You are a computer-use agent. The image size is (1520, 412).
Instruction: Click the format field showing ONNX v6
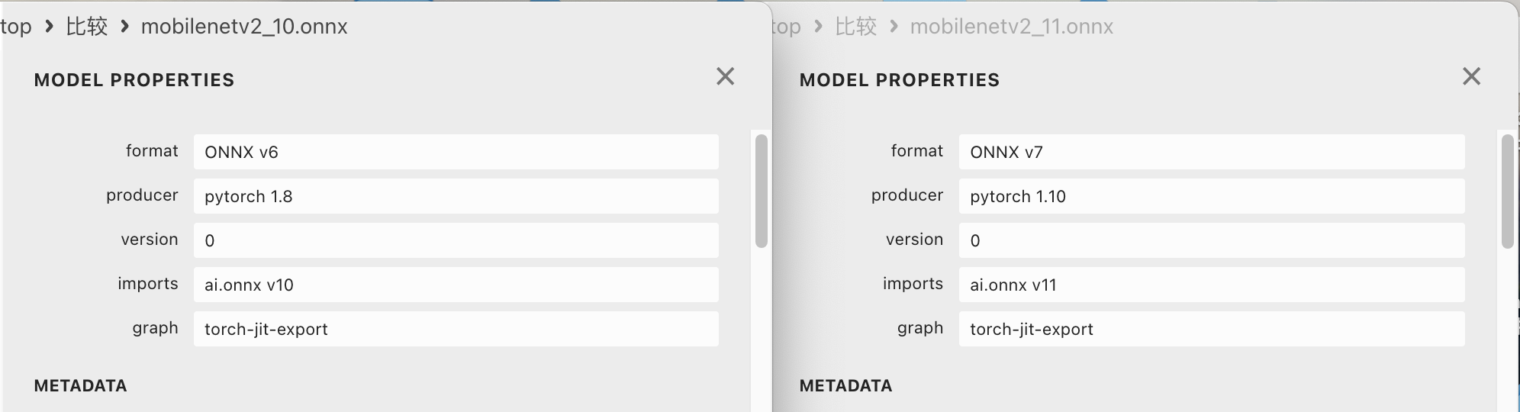[456, 152]
